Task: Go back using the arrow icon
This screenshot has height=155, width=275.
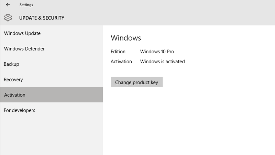Action: click(8, 5)
